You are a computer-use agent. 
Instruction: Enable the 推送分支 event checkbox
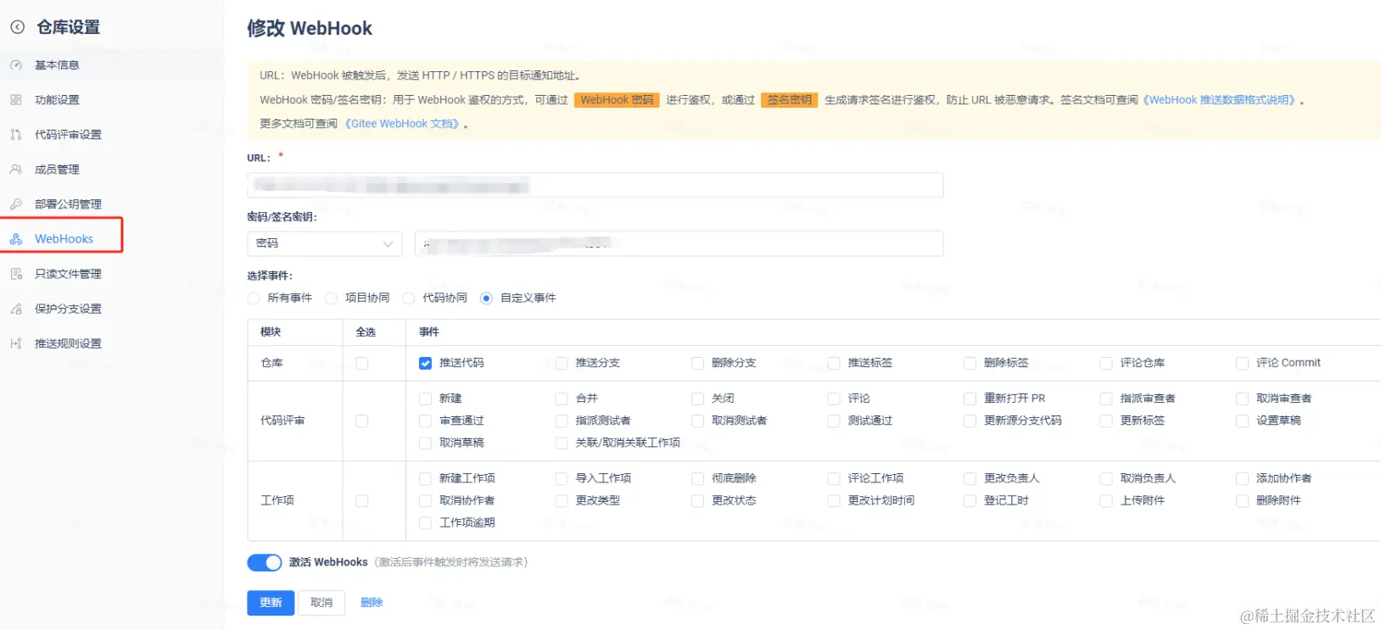(562, 363)
